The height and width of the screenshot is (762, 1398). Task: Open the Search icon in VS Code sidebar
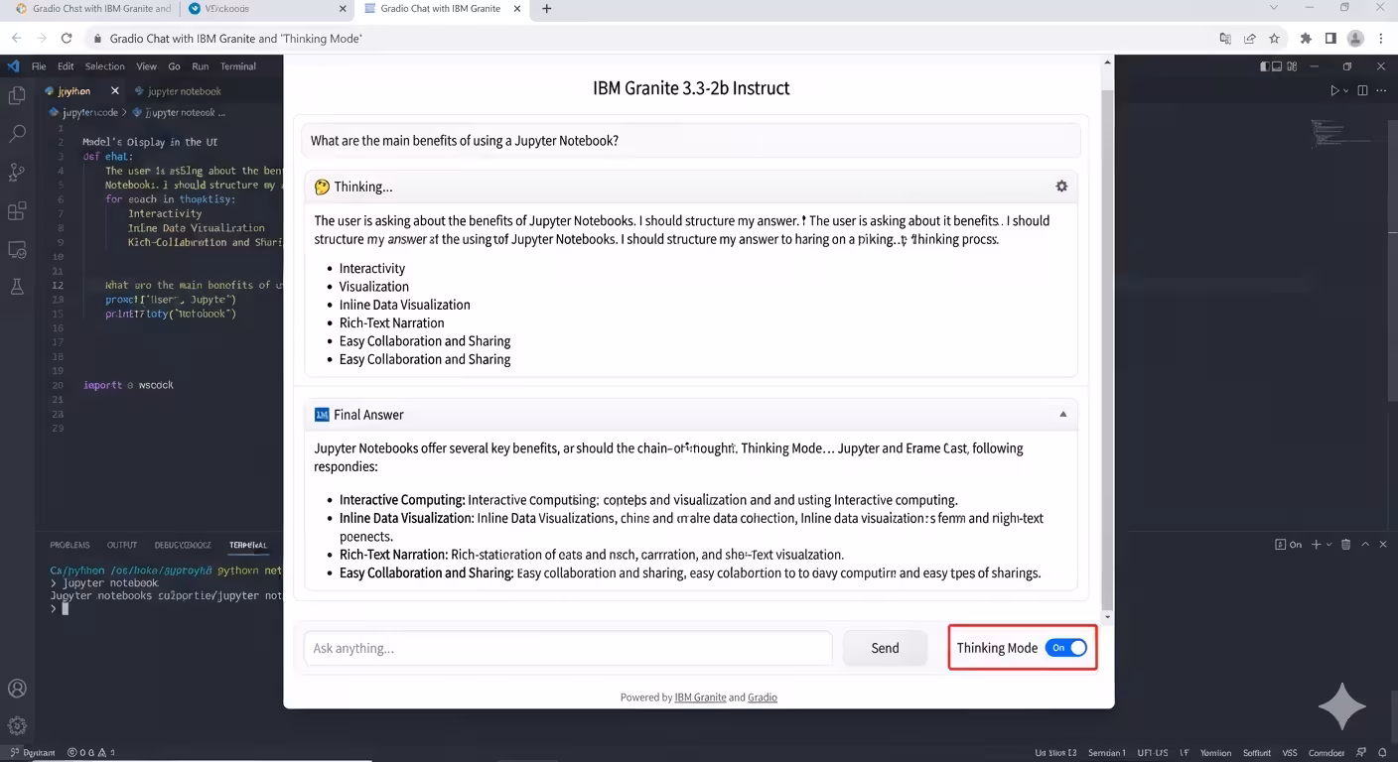[17, 134]
